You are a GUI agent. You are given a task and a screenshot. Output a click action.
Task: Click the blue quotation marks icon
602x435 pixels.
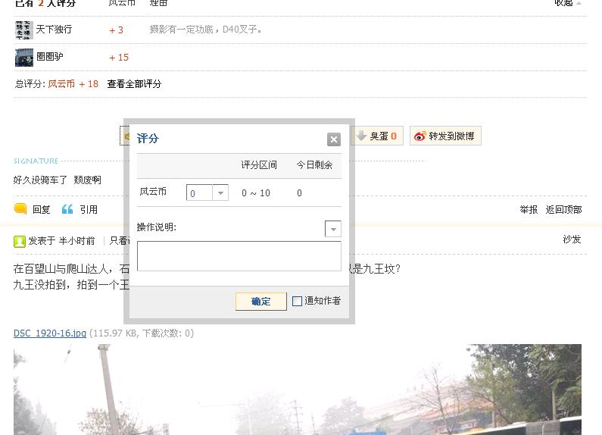(67, 209)
